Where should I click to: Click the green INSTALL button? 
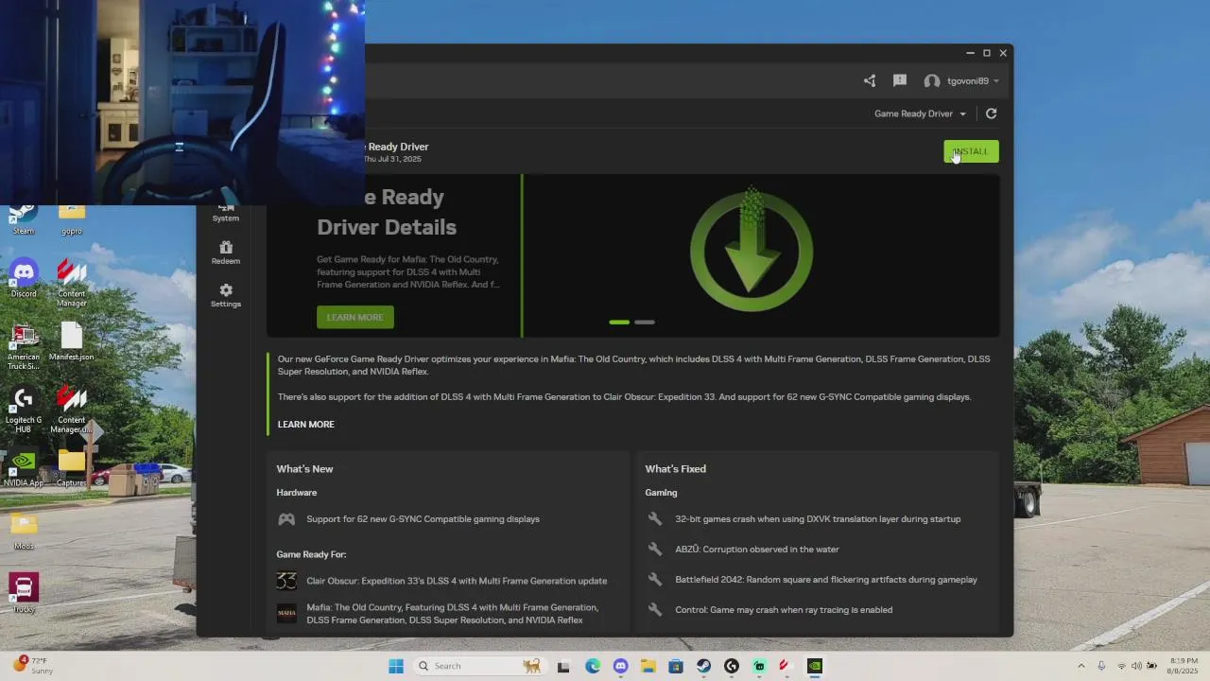click(971, 151)
